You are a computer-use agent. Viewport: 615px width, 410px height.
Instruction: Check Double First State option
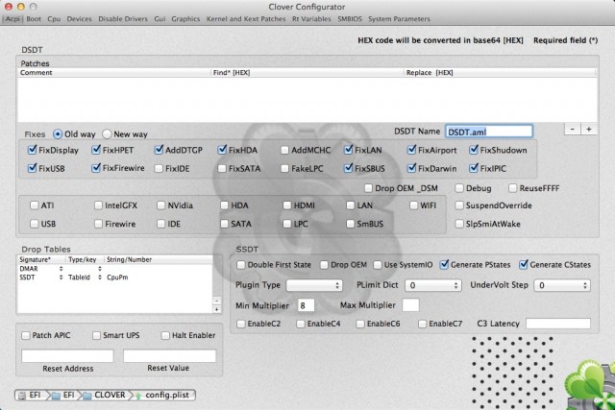pyautogui.click(x=241, y=265)
